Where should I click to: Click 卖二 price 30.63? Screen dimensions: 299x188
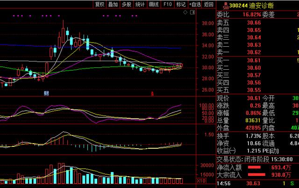click(x=254, y=45)
